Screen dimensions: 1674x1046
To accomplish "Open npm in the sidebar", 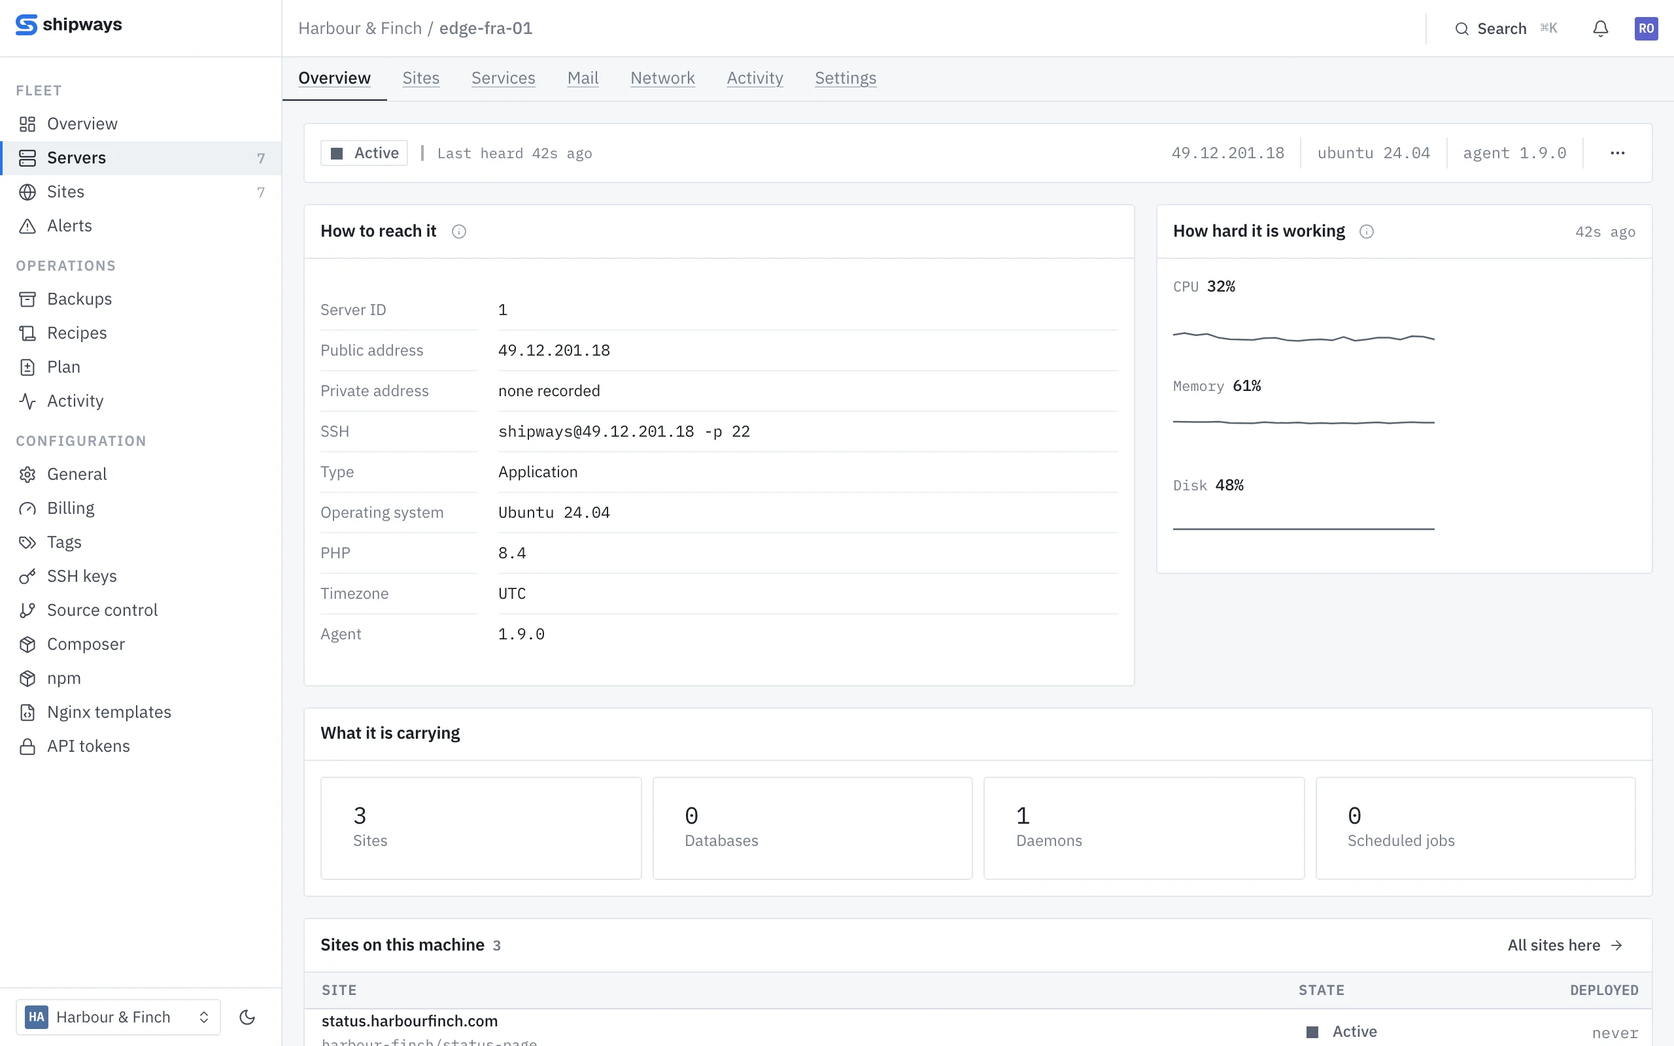I will 141,677.
